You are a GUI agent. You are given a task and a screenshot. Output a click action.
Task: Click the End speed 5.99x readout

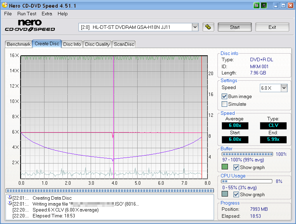(273, 139)
